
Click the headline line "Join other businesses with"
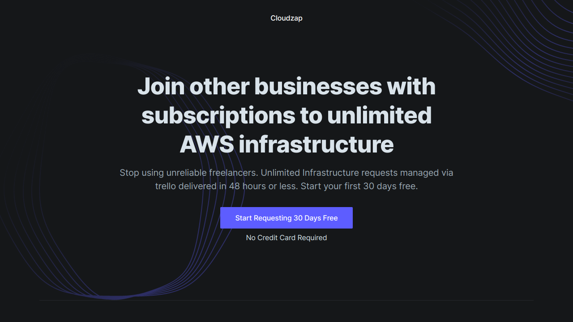(x=286, y=86)
